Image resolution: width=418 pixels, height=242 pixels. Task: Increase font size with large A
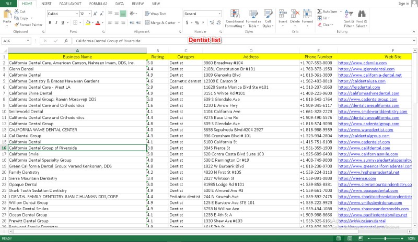(x=95, y=14)
